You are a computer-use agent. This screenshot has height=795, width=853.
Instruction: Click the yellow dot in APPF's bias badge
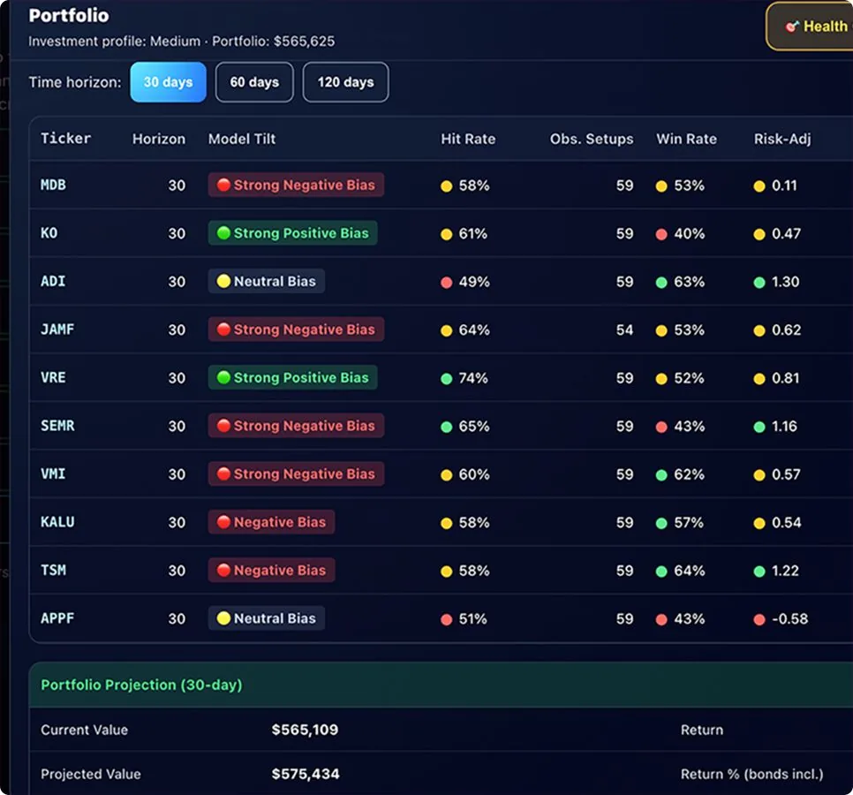[x=223, y=617]
